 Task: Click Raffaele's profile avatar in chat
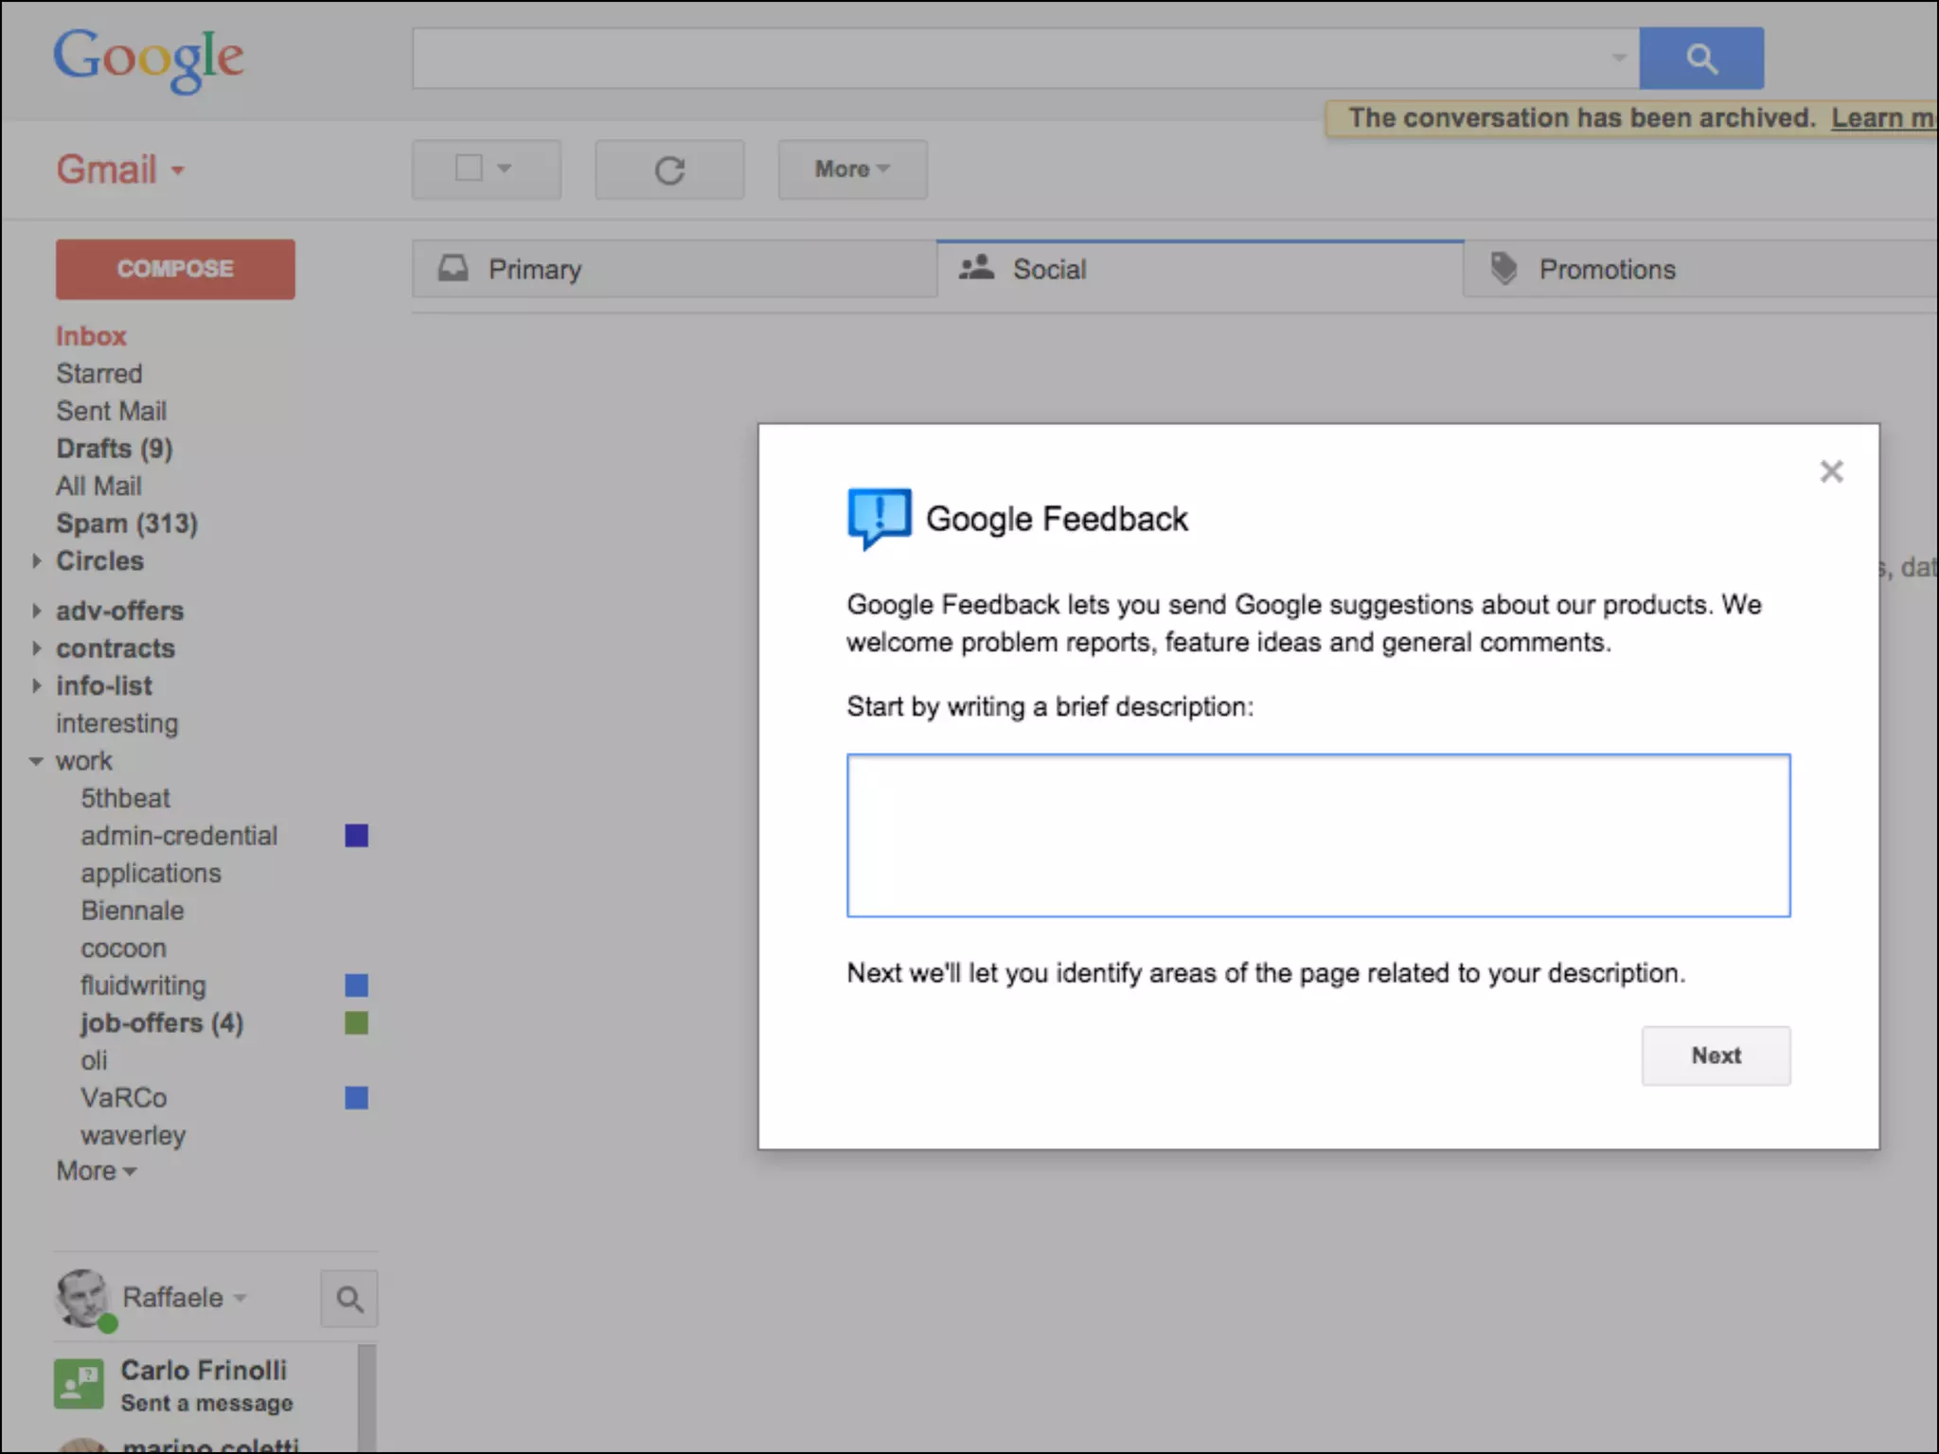(x=82, y=1297)
